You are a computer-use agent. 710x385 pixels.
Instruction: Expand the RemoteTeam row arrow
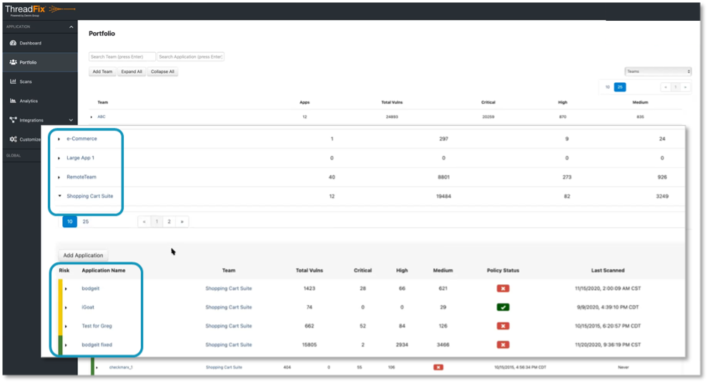coord(59,177)
